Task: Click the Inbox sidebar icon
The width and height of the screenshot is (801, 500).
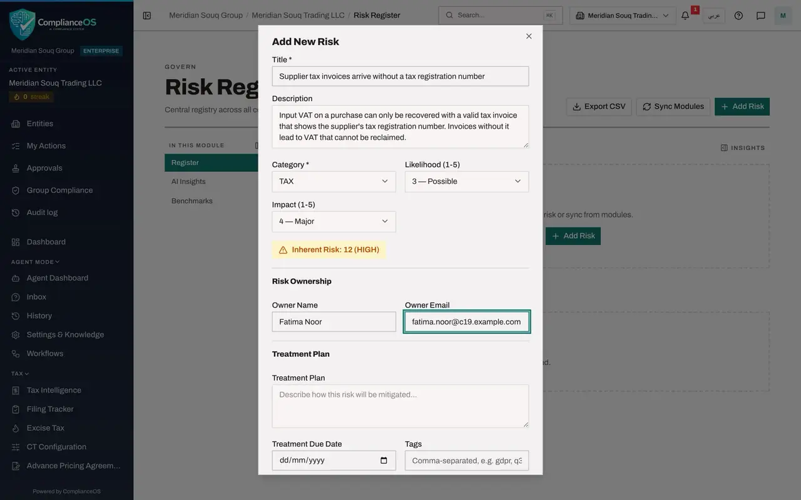Action: [16, 297]
